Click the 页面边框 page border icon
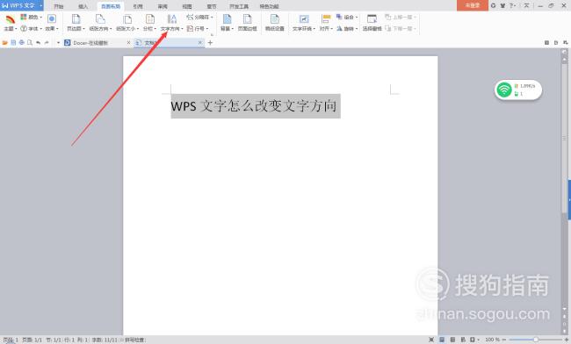This screenshot has width=571, height=344. coord(247,19)
